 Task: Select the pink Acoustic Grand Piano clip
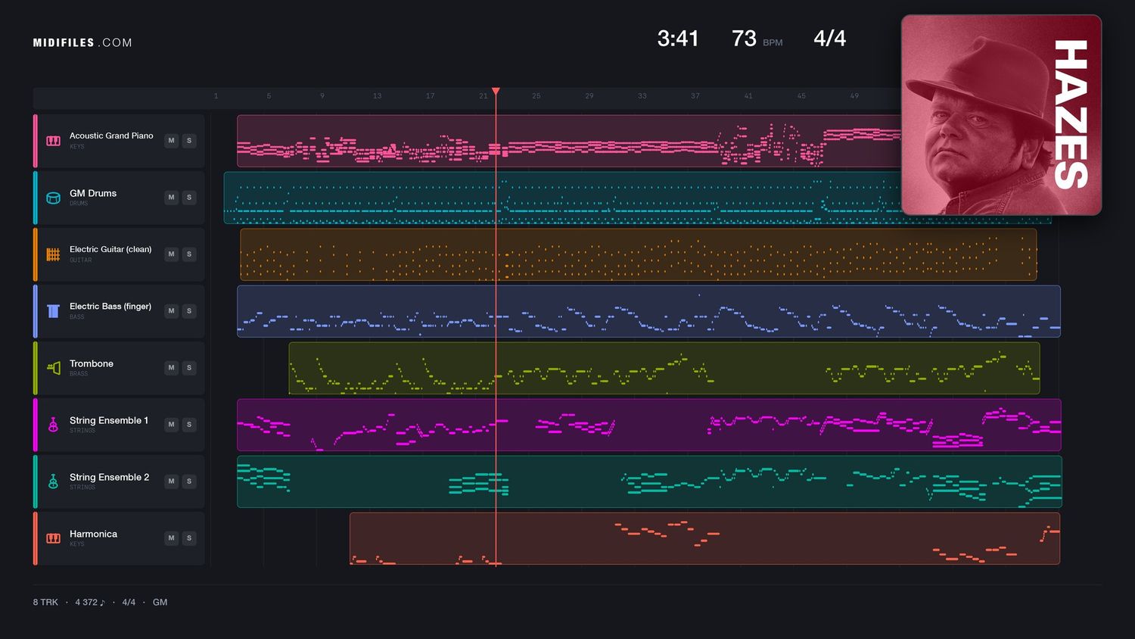(569, 141)
